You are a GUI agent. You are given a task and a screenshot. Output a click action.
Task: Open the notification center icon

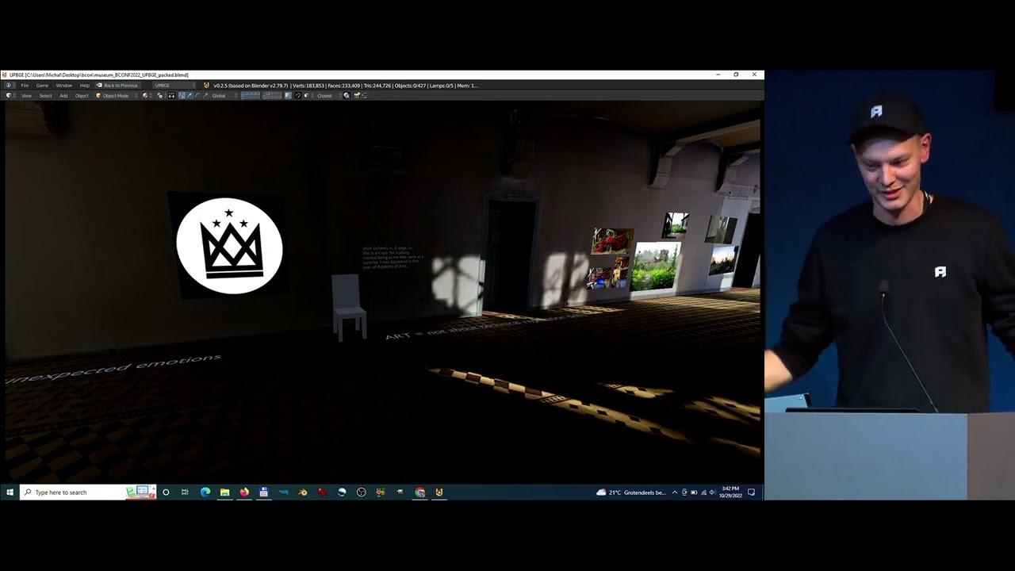[x=752, y=492]
